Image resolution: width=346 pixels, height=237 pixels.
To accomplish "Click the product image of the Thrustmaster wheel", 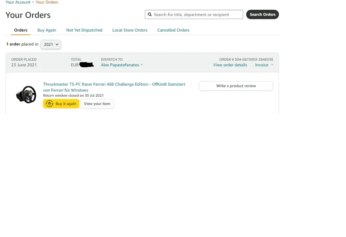I will pos(26,94).
